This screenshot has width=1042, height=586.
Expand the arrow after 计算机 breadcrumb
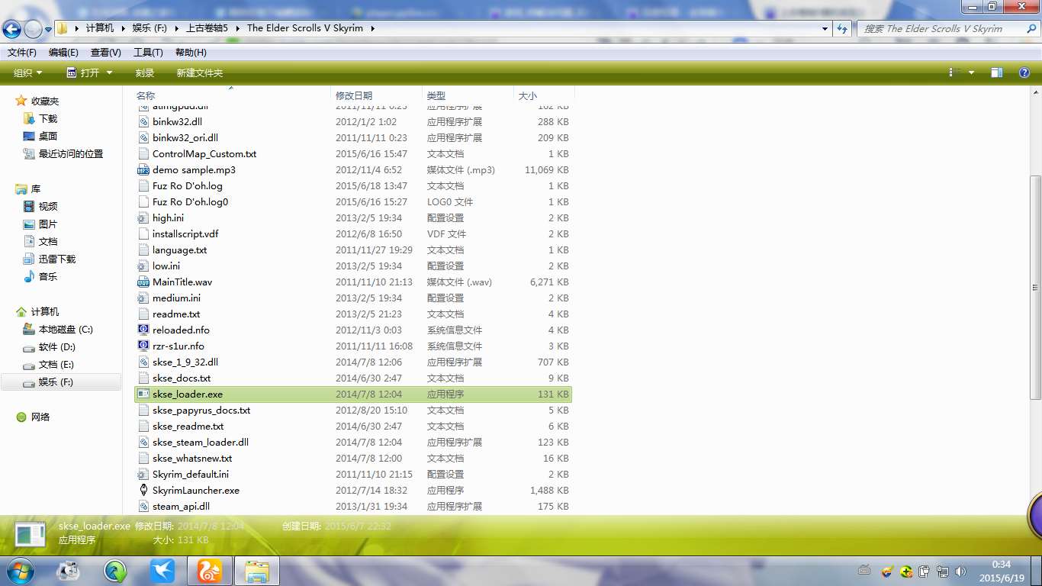pyautogui.click(x=123, y=28)
